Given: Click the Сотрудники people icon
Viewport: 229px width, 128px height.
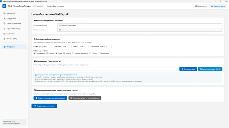Looking at the screenshot, I should (x=4, y=18).
